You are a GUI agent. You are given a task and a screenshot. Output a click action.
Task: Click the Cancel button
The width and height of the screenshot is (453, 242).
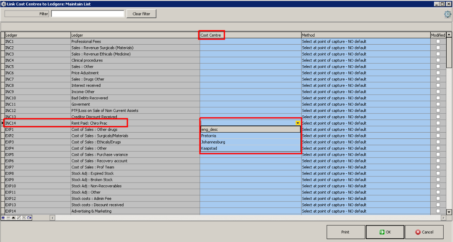(x=424, y=232)
